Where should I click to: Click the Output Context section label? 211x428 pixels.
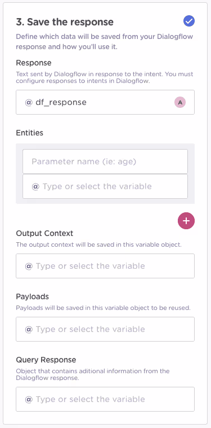(44, 233)
